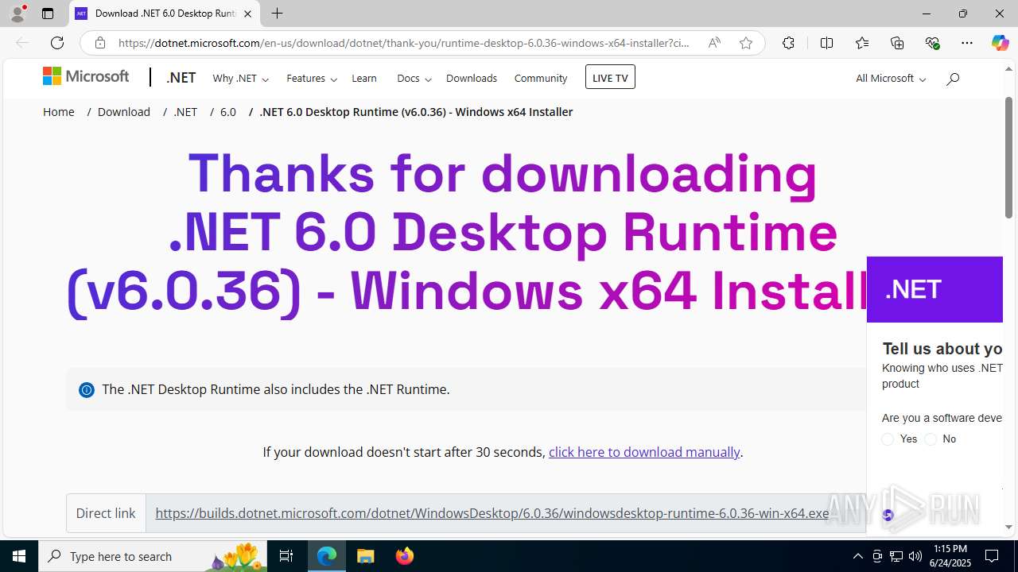Click the volume speaker tray icon

(915, 556)
